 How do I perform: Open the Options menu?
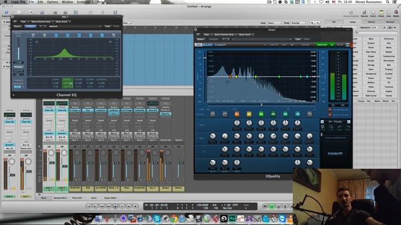point(52,2)
